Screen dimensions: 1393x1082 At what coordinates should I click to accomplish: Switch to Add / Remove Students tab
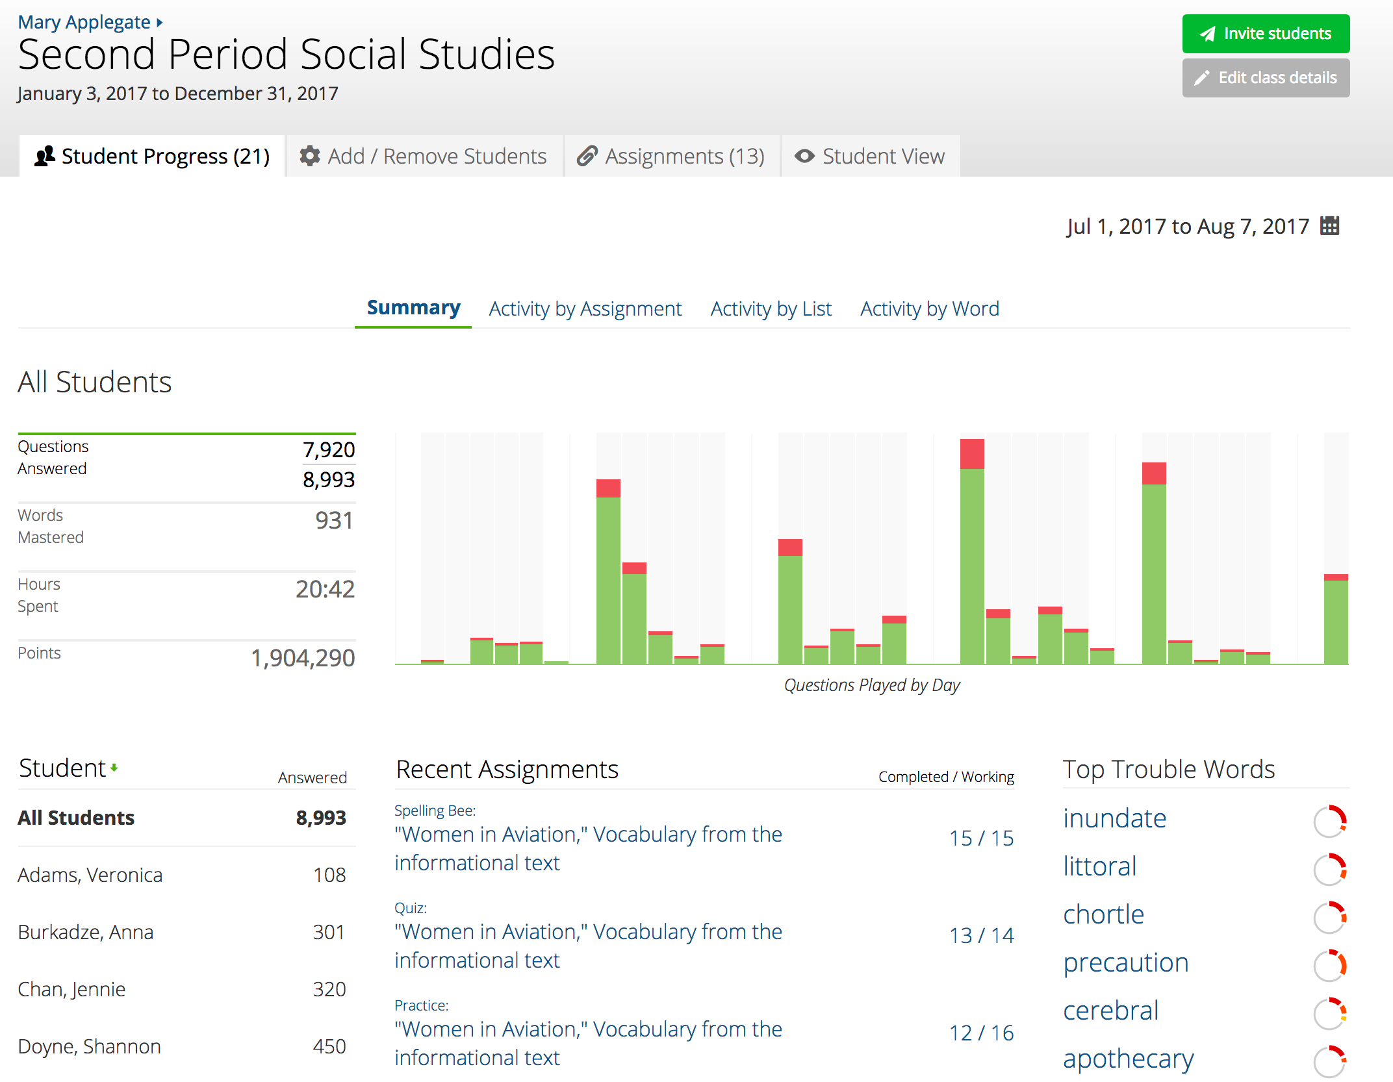424,157
